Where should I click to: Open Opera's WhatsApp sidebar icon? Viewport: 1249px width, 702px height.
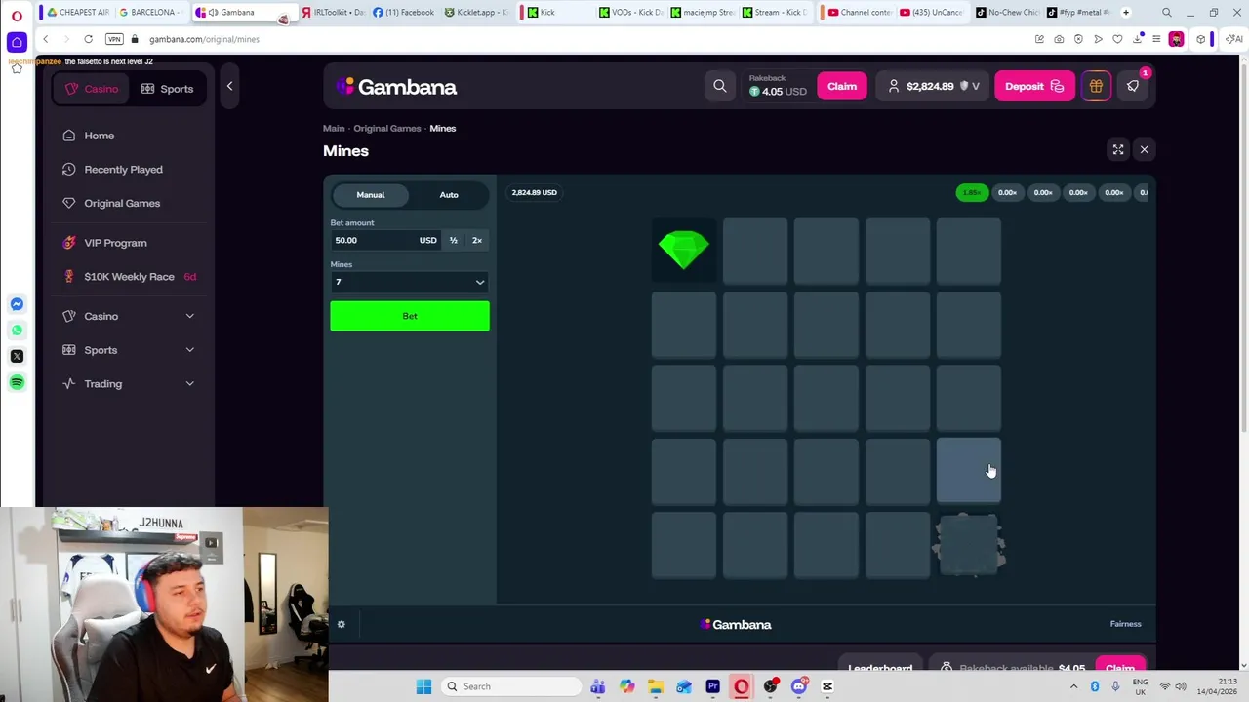pyautogui.click(x=17, y=330)
